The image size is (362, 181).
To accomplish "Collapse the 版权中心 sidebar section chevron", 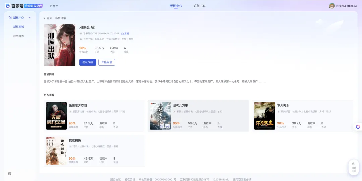I will pyautogui.click(x=29, y=18).
